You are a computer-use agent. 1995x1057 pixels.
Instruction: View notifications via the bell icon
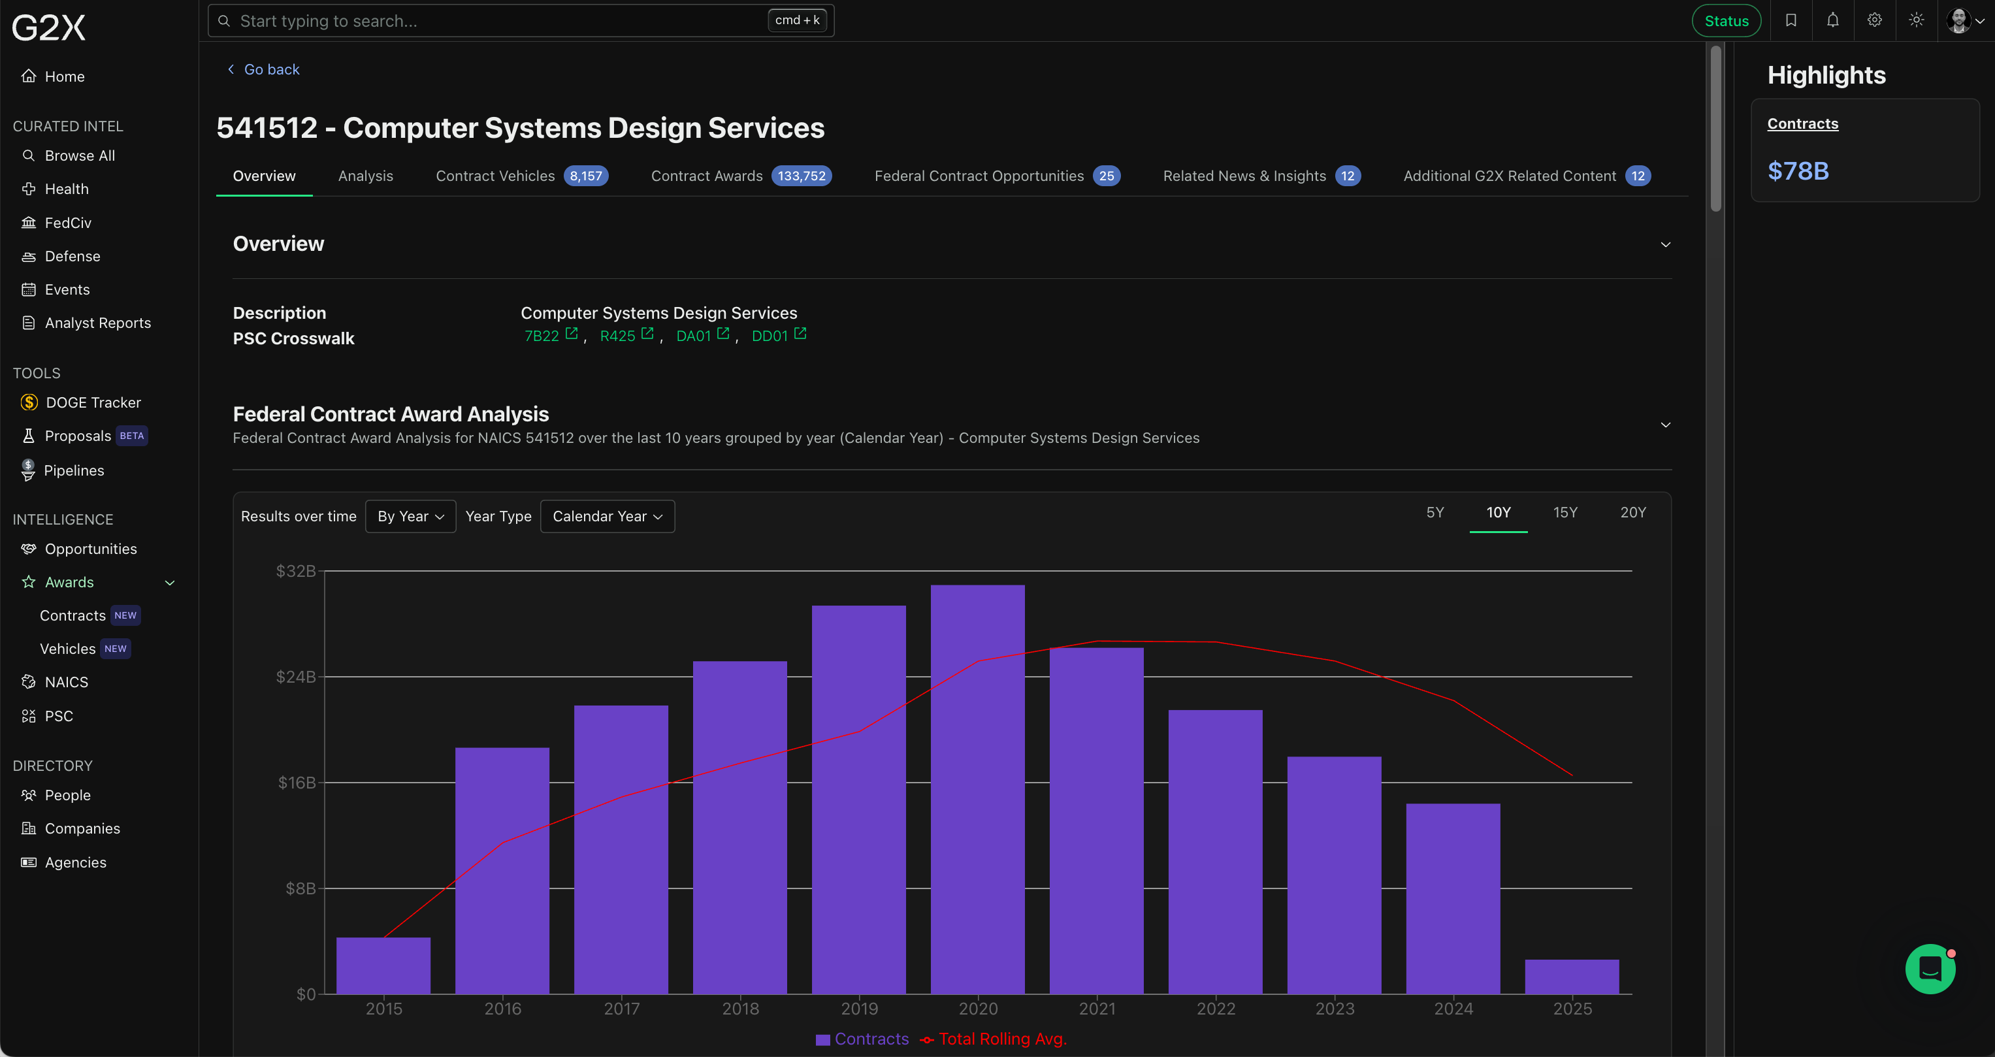1833,20
